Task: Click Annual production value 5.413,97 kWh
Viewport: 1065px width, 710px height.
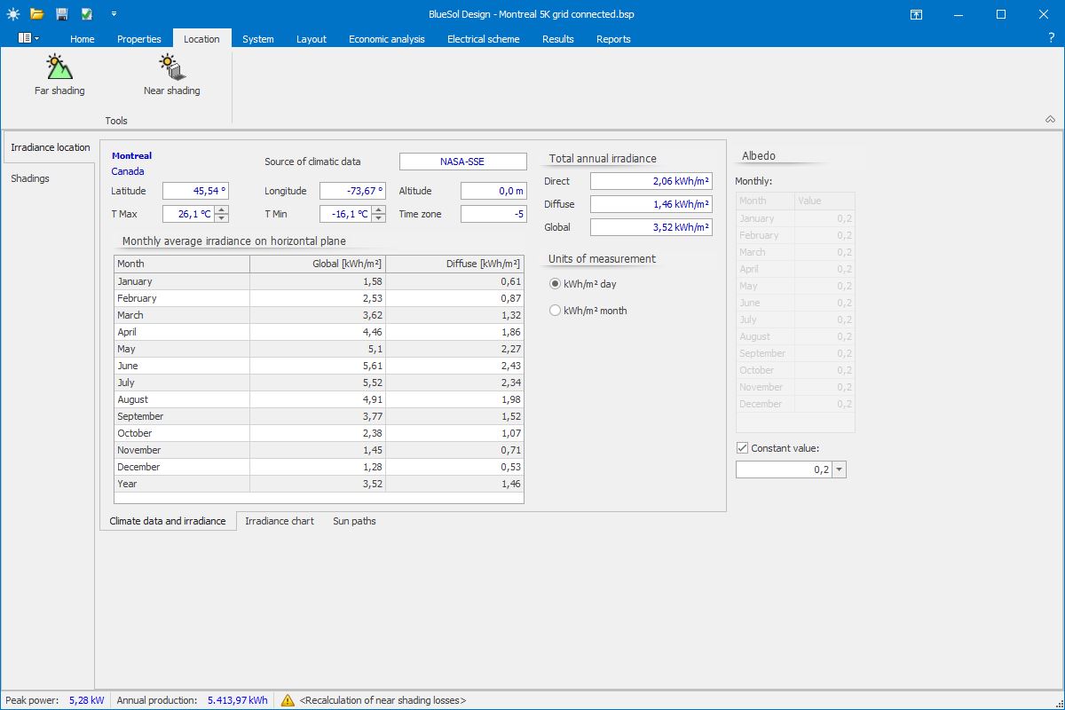Action: point(238,700)
